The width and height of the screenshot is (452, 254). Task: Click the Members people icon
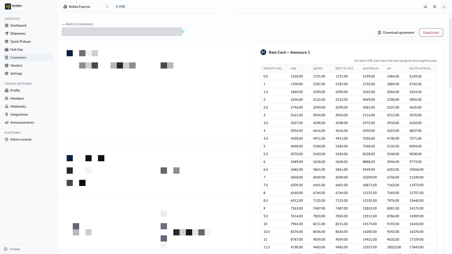tap(6, 98)
